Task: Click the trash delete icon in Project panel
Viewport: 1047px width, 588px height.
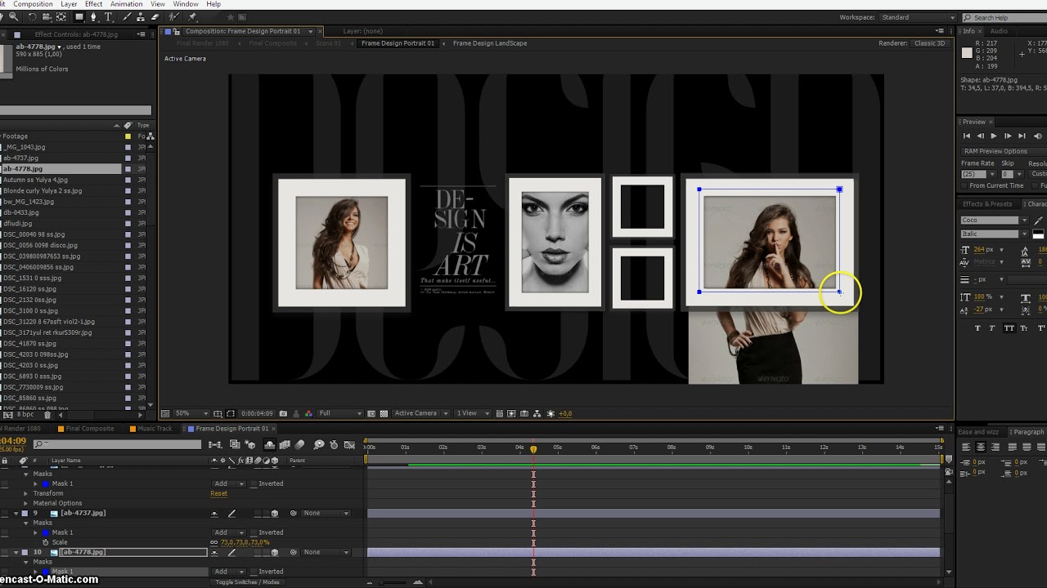Action: pos(47,415)
